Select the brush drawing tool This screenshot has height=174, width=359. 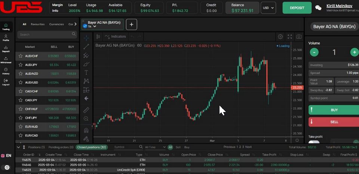(86, 64)
